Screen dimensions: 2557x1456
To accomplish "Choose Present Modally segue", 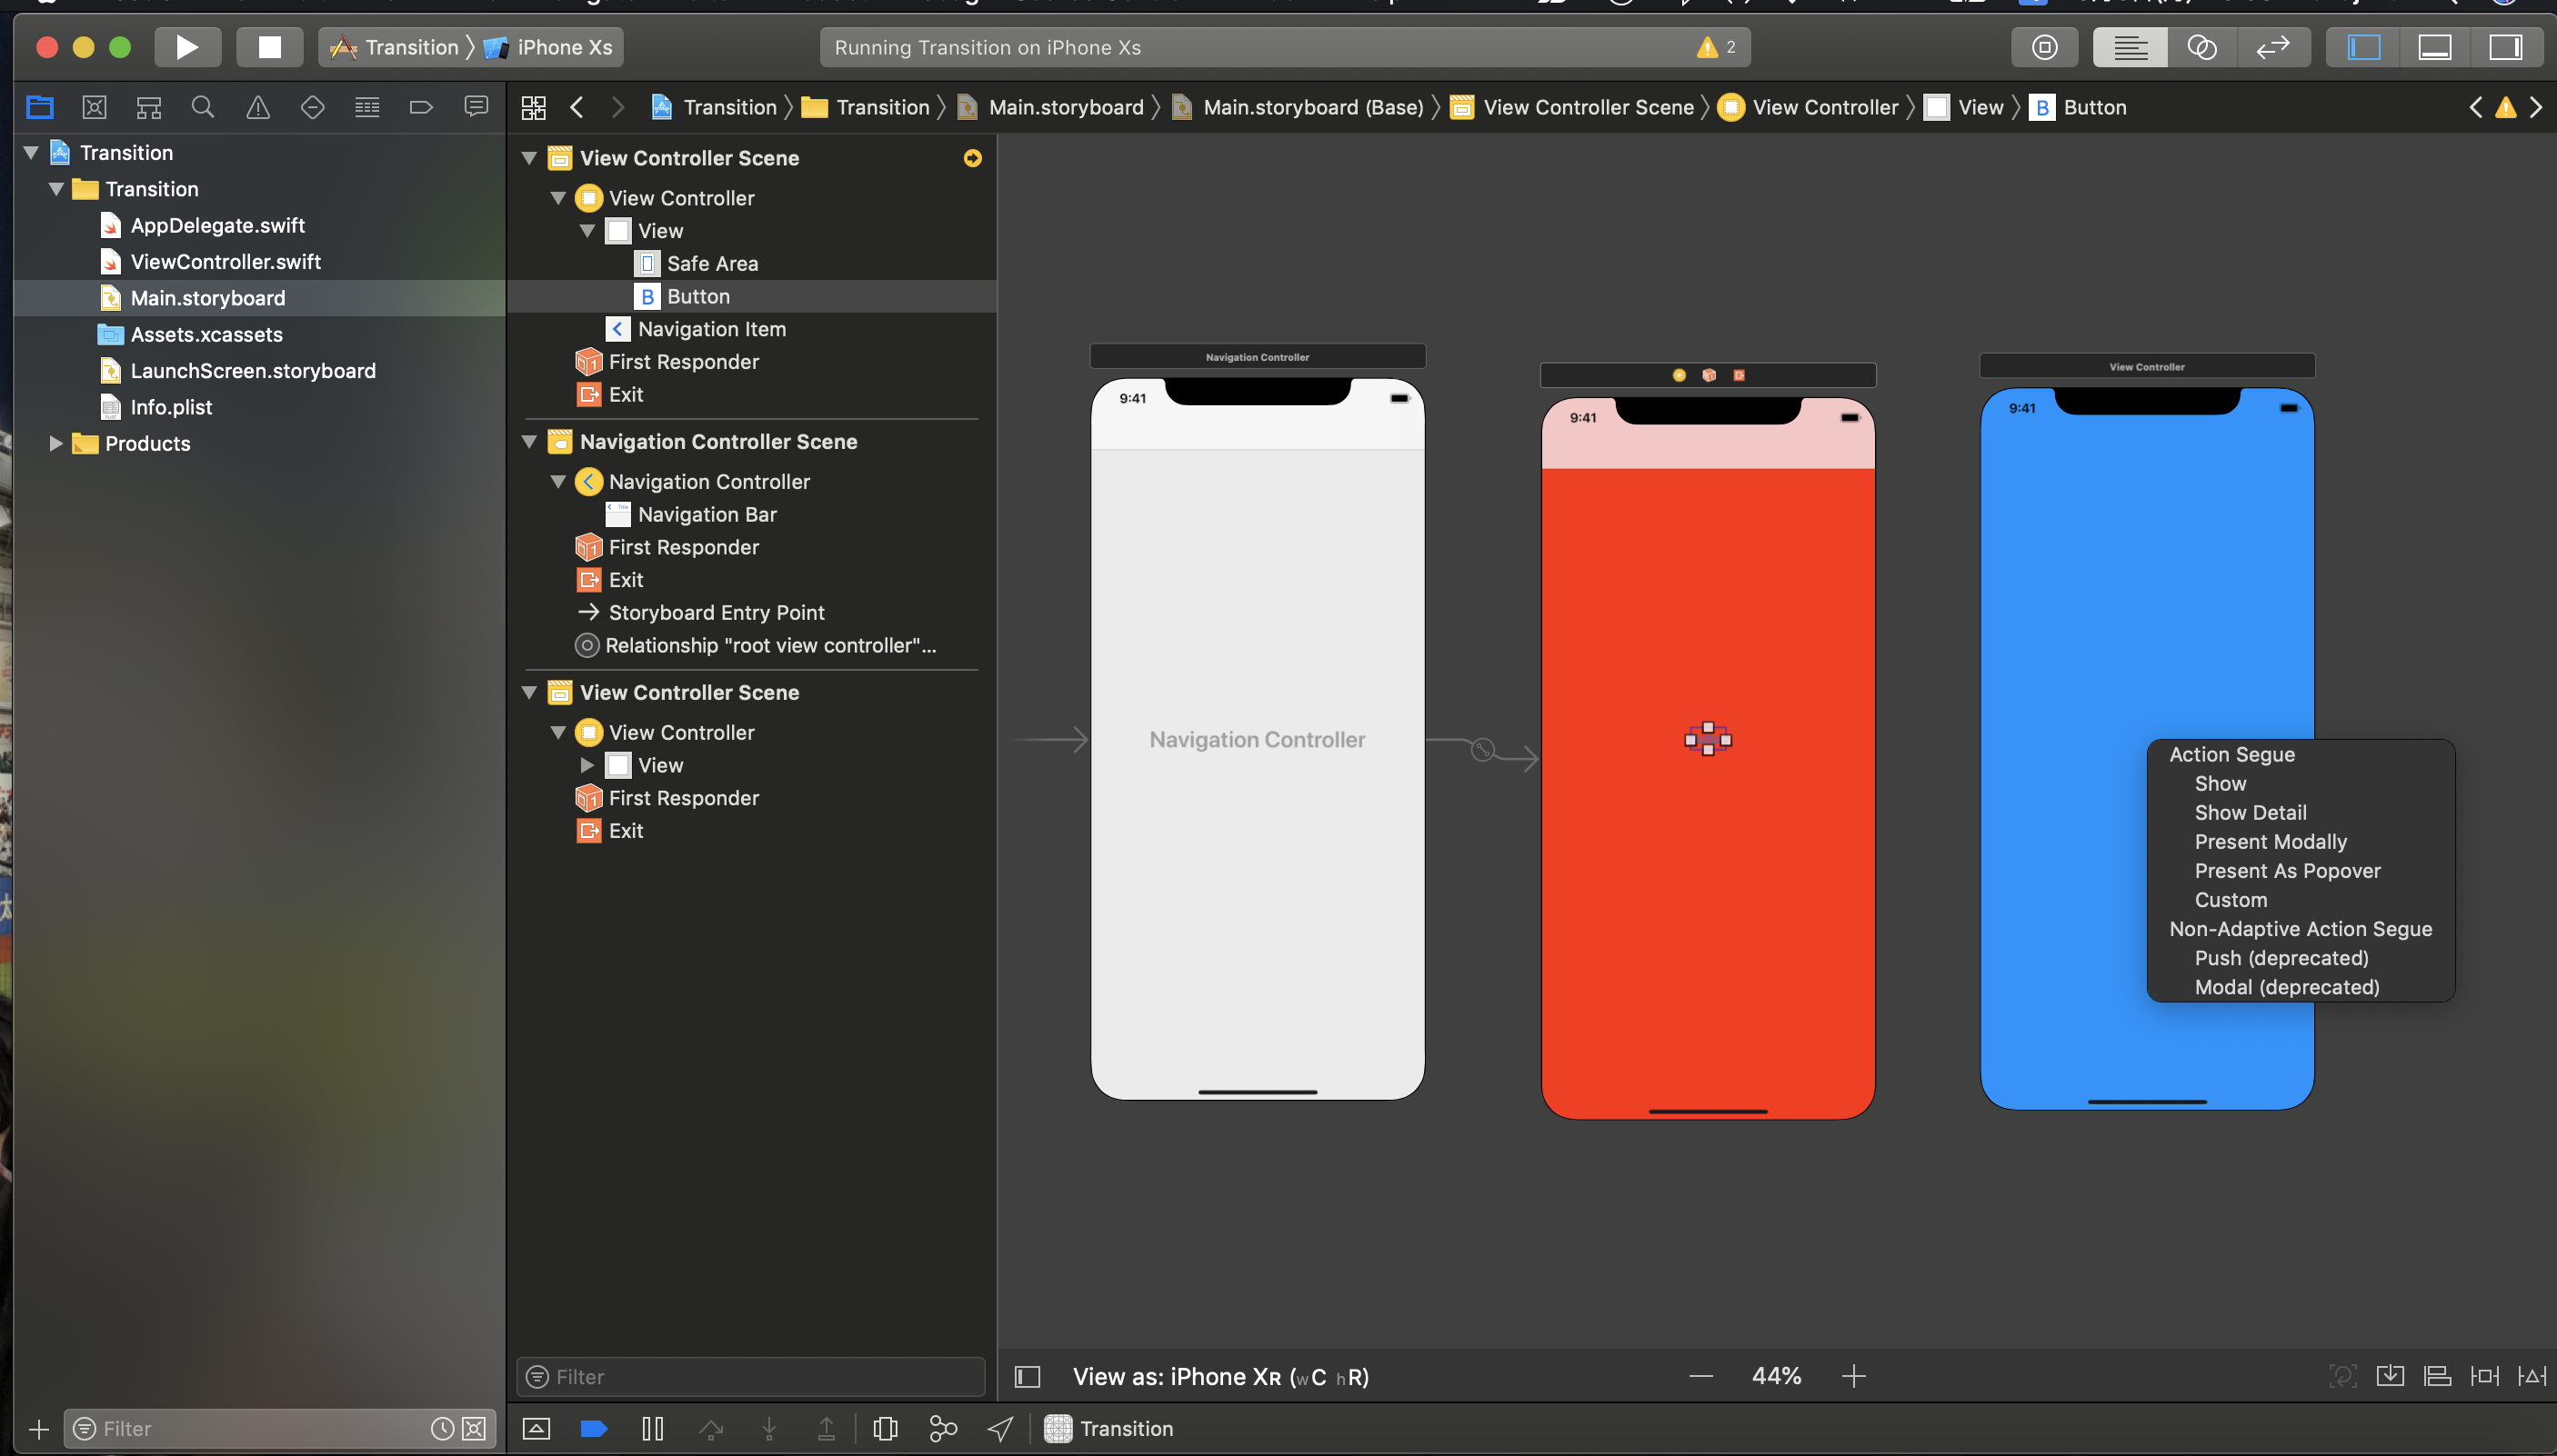I will (2270, 842).
